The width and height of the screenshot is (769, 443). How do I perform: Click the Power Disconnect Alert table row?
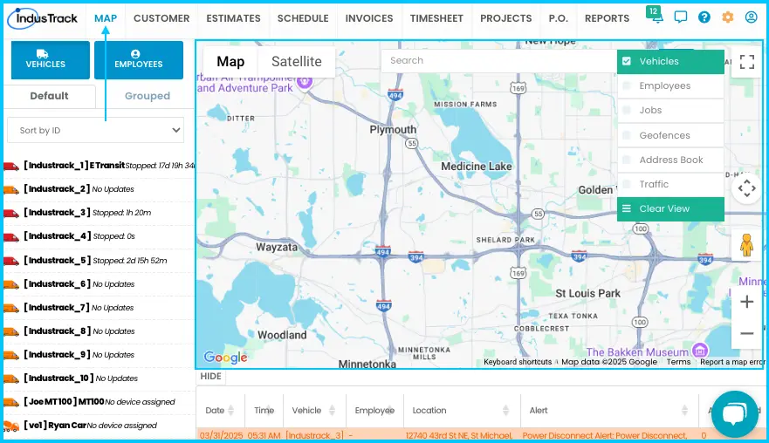pos(481,435)
